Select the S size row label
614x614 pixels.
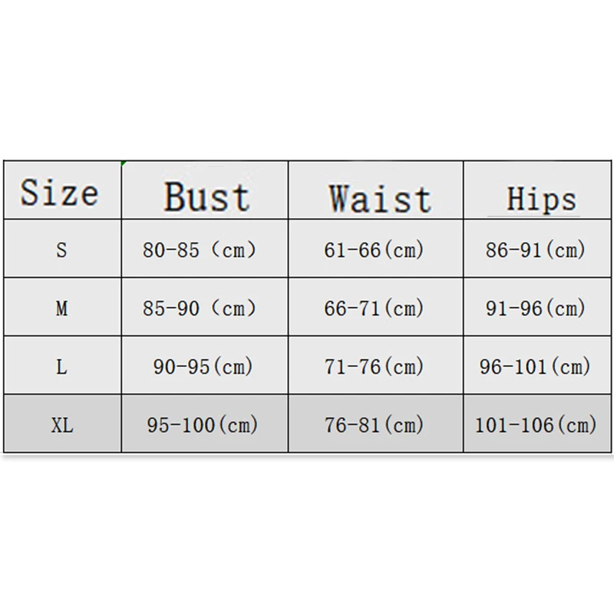[61, 250]
